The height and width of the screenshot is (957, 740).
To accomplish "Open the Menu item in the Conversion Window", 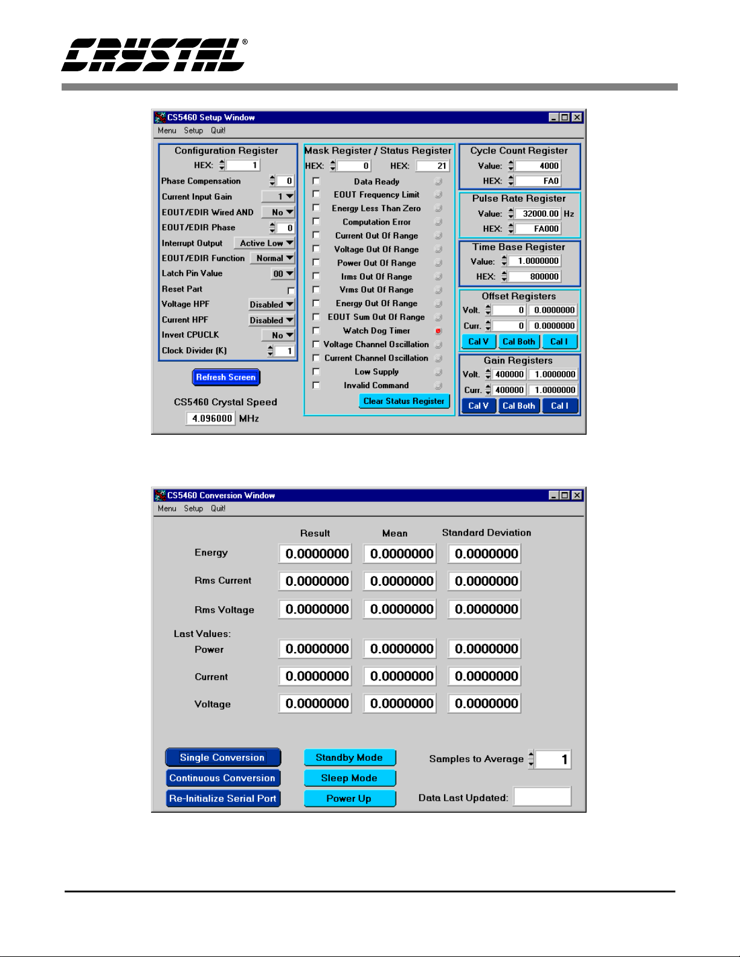I will [x=167, y=508].
